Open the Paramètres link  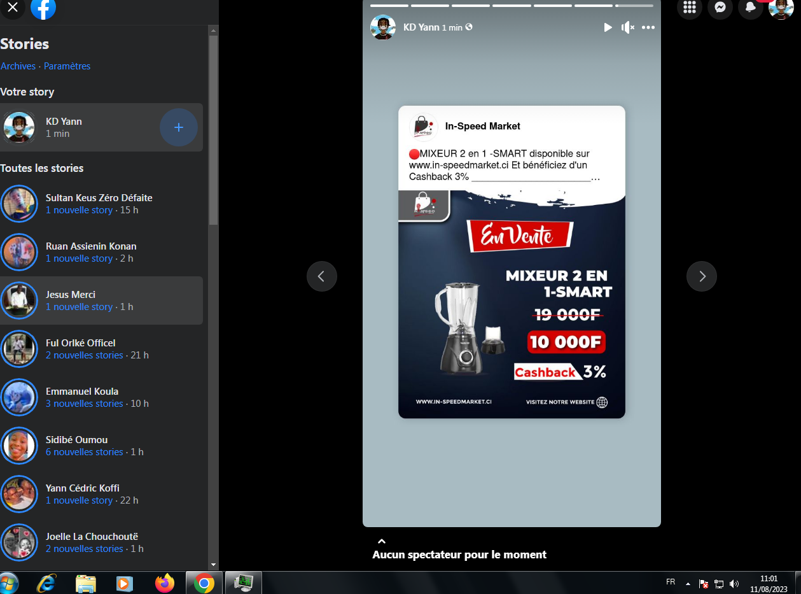pyautogui.click(x=67, y=66)
